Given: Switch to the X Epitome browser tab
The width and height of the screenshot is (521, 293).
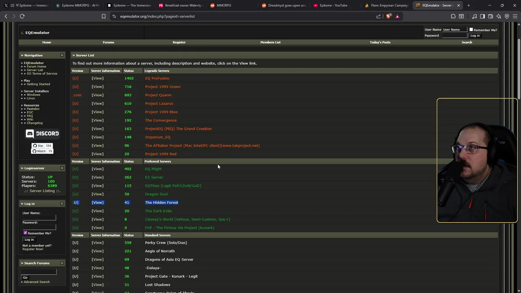Looking at the screenshot, I should (26, 5).
